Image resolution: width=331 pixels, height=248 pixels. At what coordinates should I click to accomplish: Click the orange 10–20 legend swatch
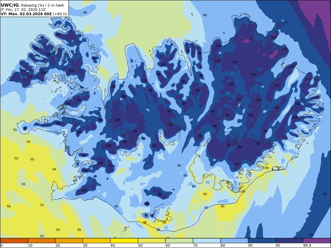point(42,241)
